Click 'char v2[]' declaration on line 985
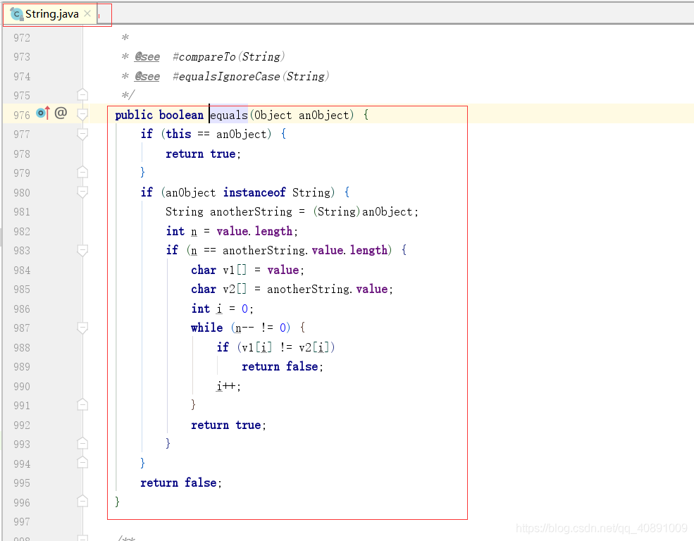 click(x=218, y=290)
